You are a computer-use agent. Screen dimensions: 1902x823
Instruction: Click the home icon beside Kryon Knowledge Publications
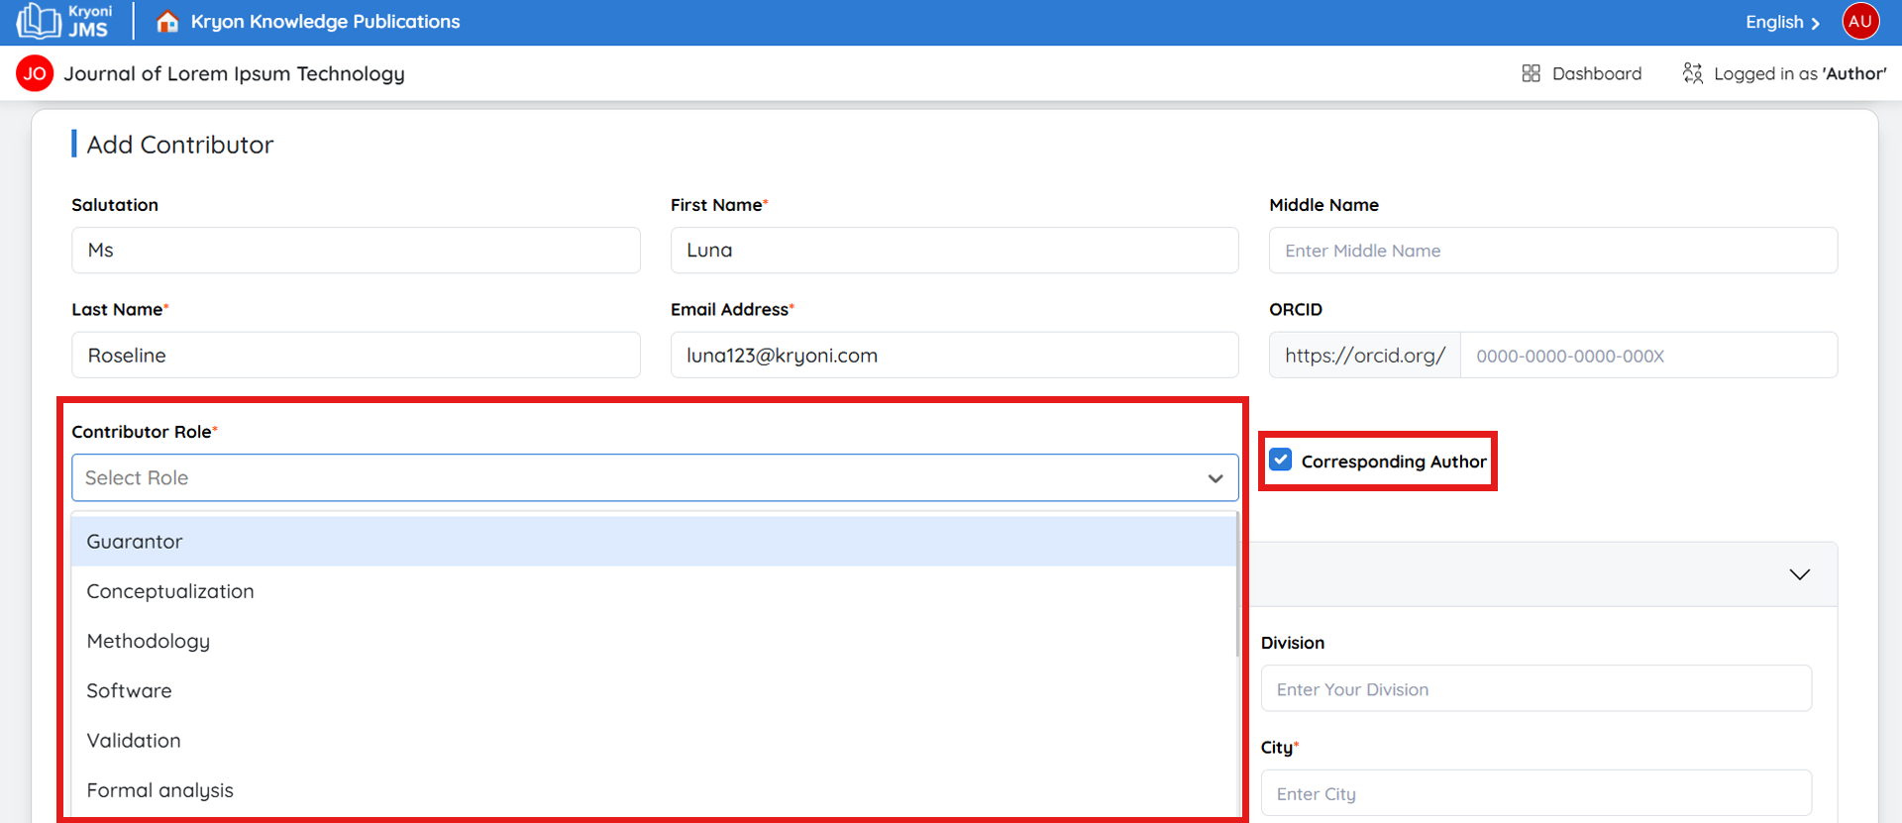(x=167, y=22)
